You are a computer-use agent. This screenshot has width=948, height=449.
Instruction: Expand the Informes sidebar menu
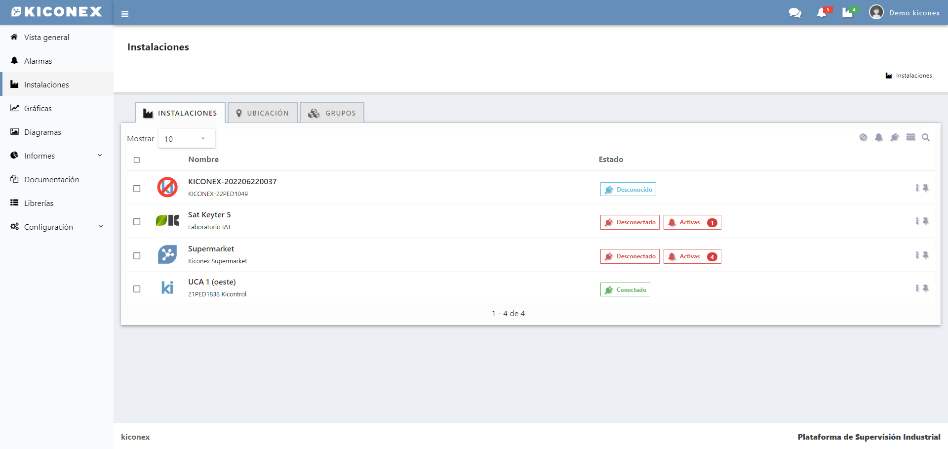click(x=56, y=156)
